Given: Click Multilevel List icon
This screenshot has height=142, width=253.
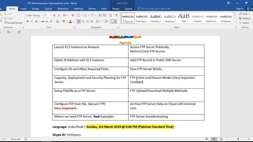Looking at the screenshot, I should click(92, 15).
